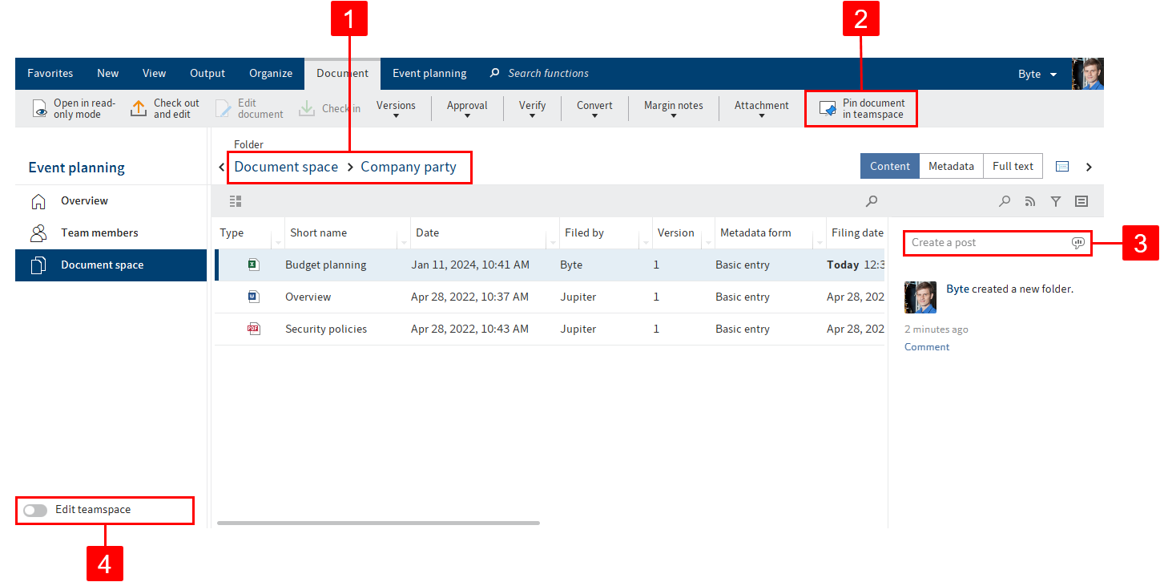Click the Create a post input field
The width and height of the screenshot is (1160, 582).
tap(985, 243)
